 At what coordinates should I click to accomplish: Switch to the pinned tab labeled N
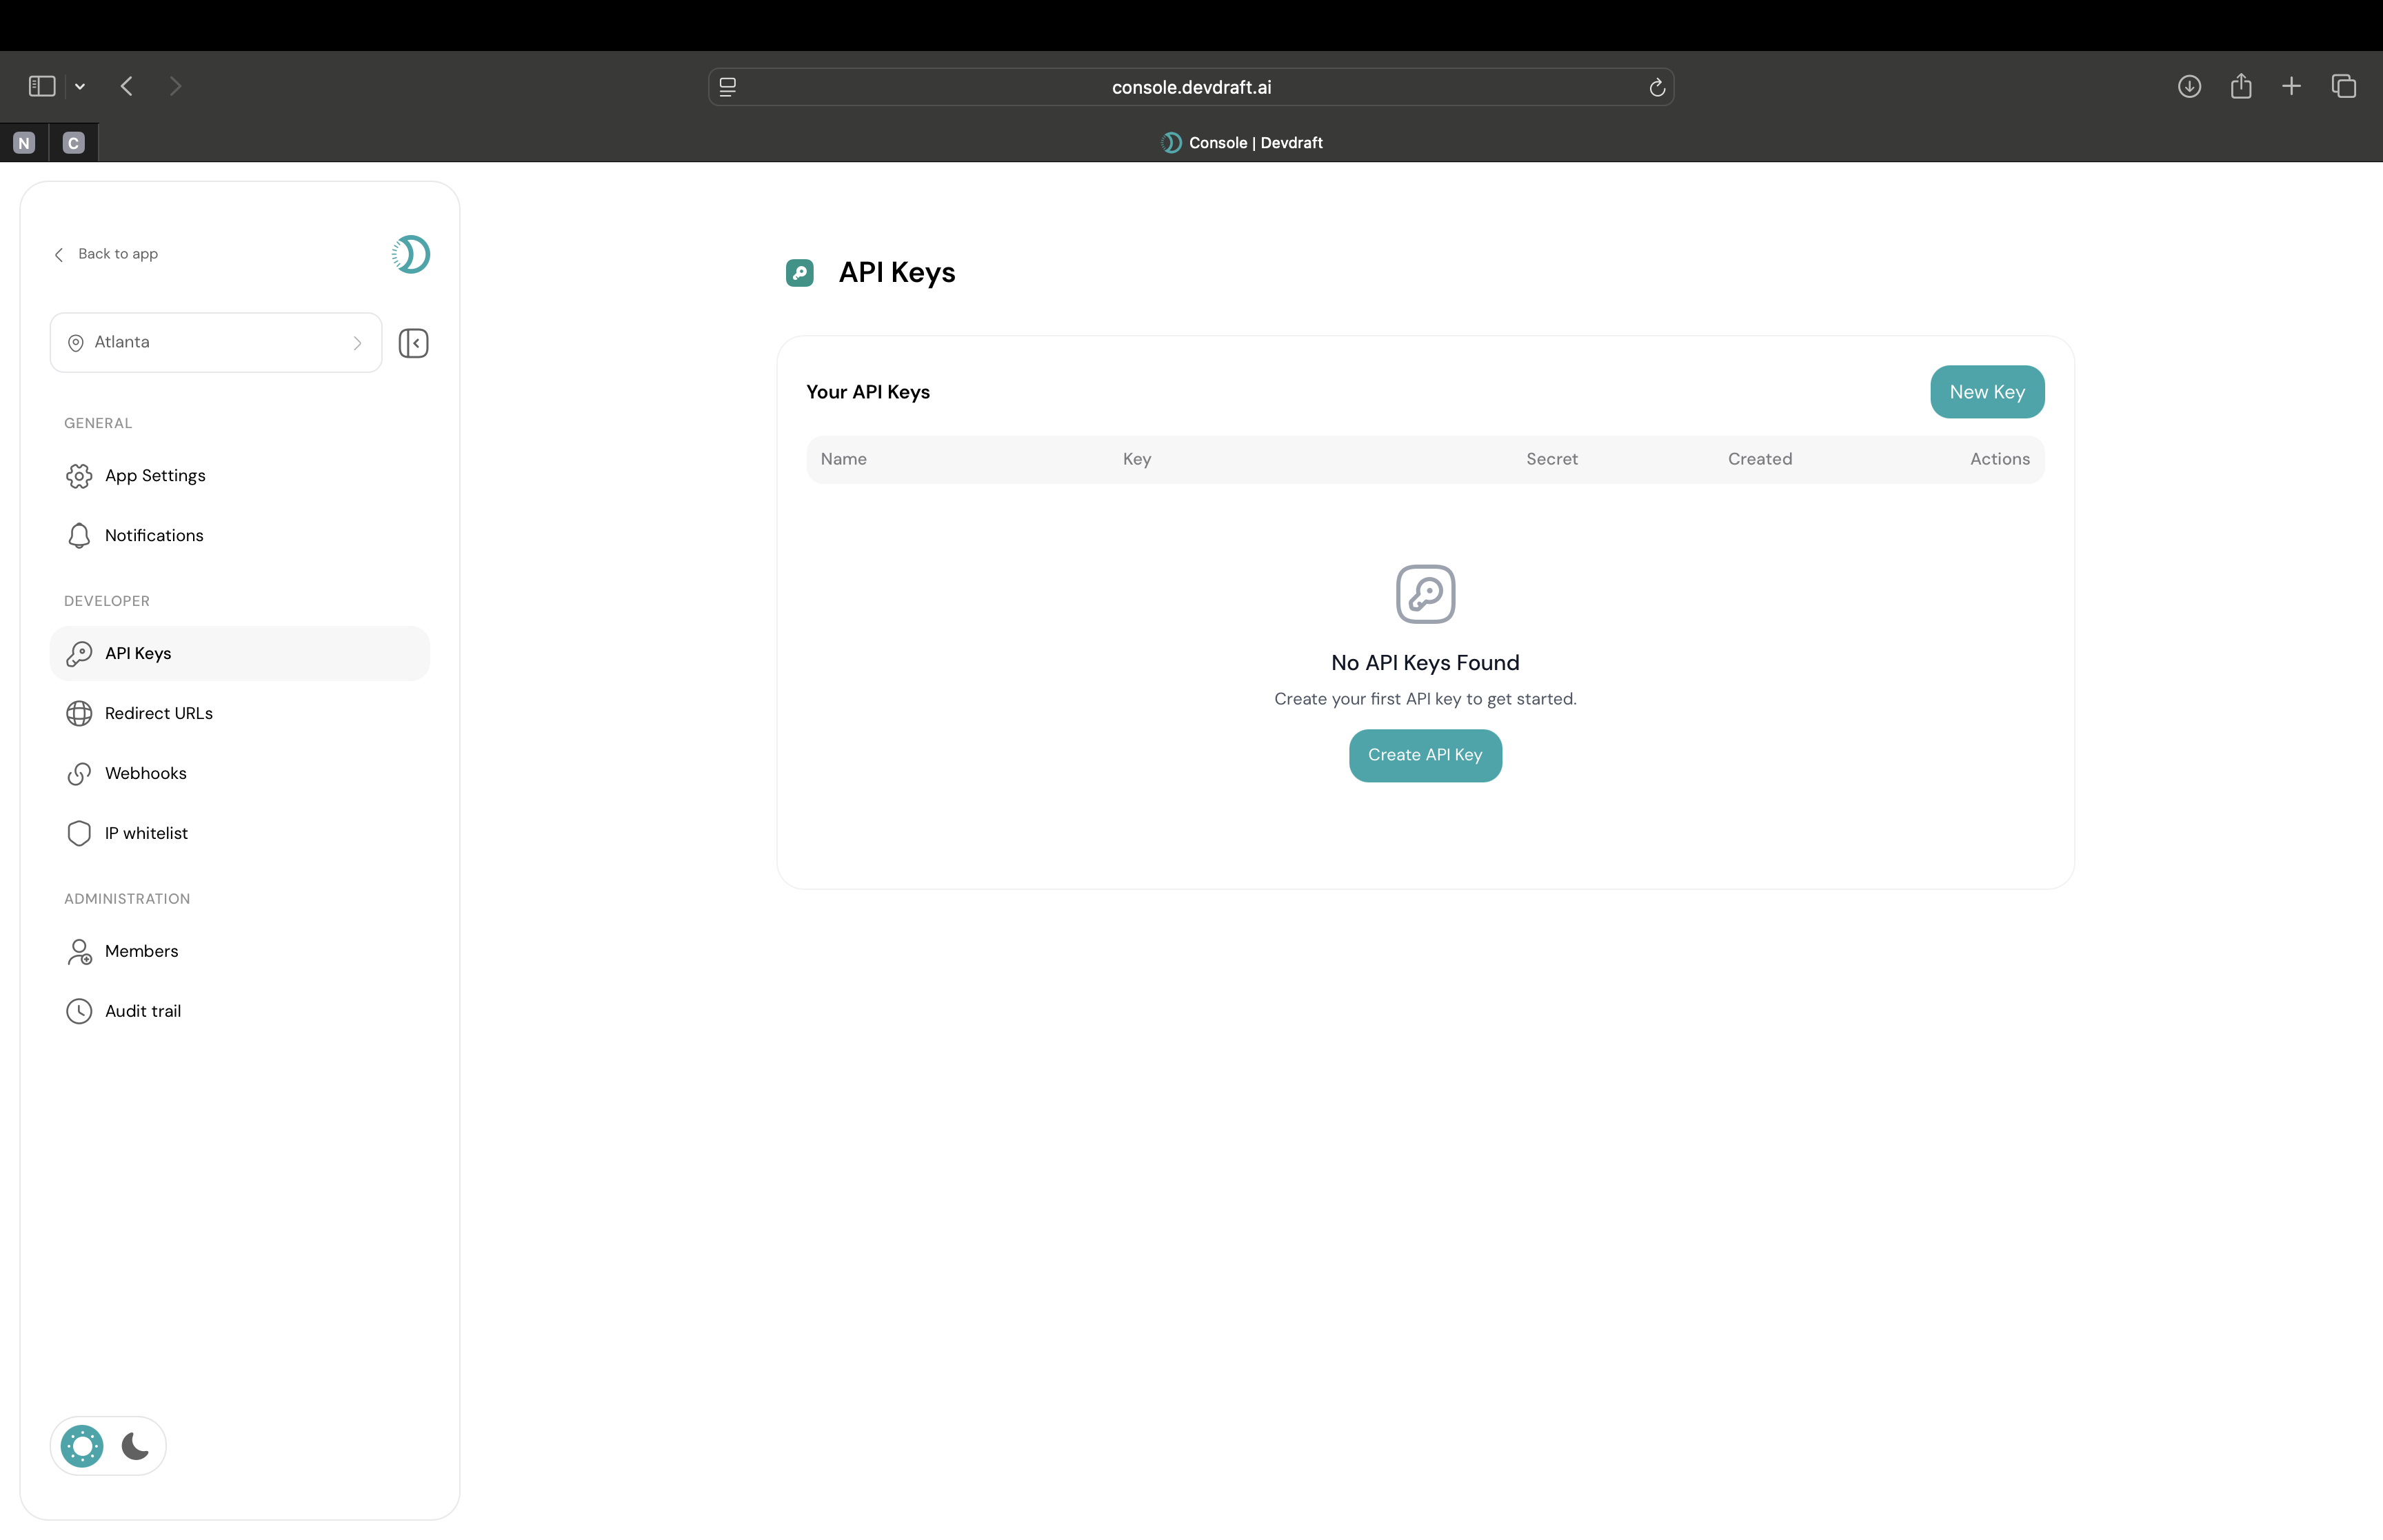tap(24, 141)
